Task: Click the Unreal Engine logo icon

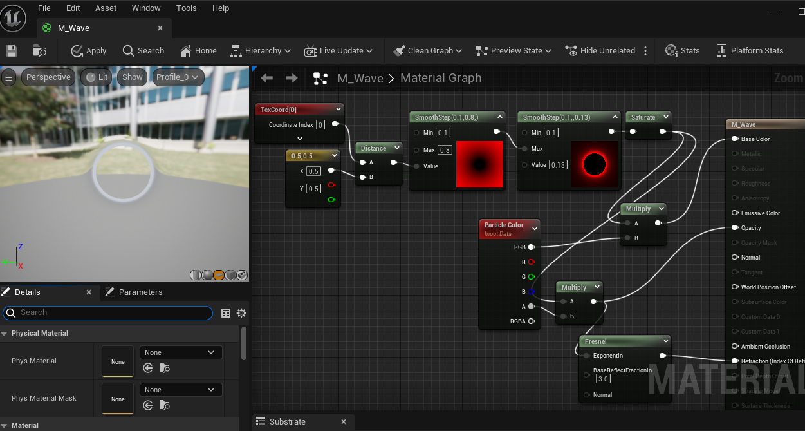Action: 14,18
